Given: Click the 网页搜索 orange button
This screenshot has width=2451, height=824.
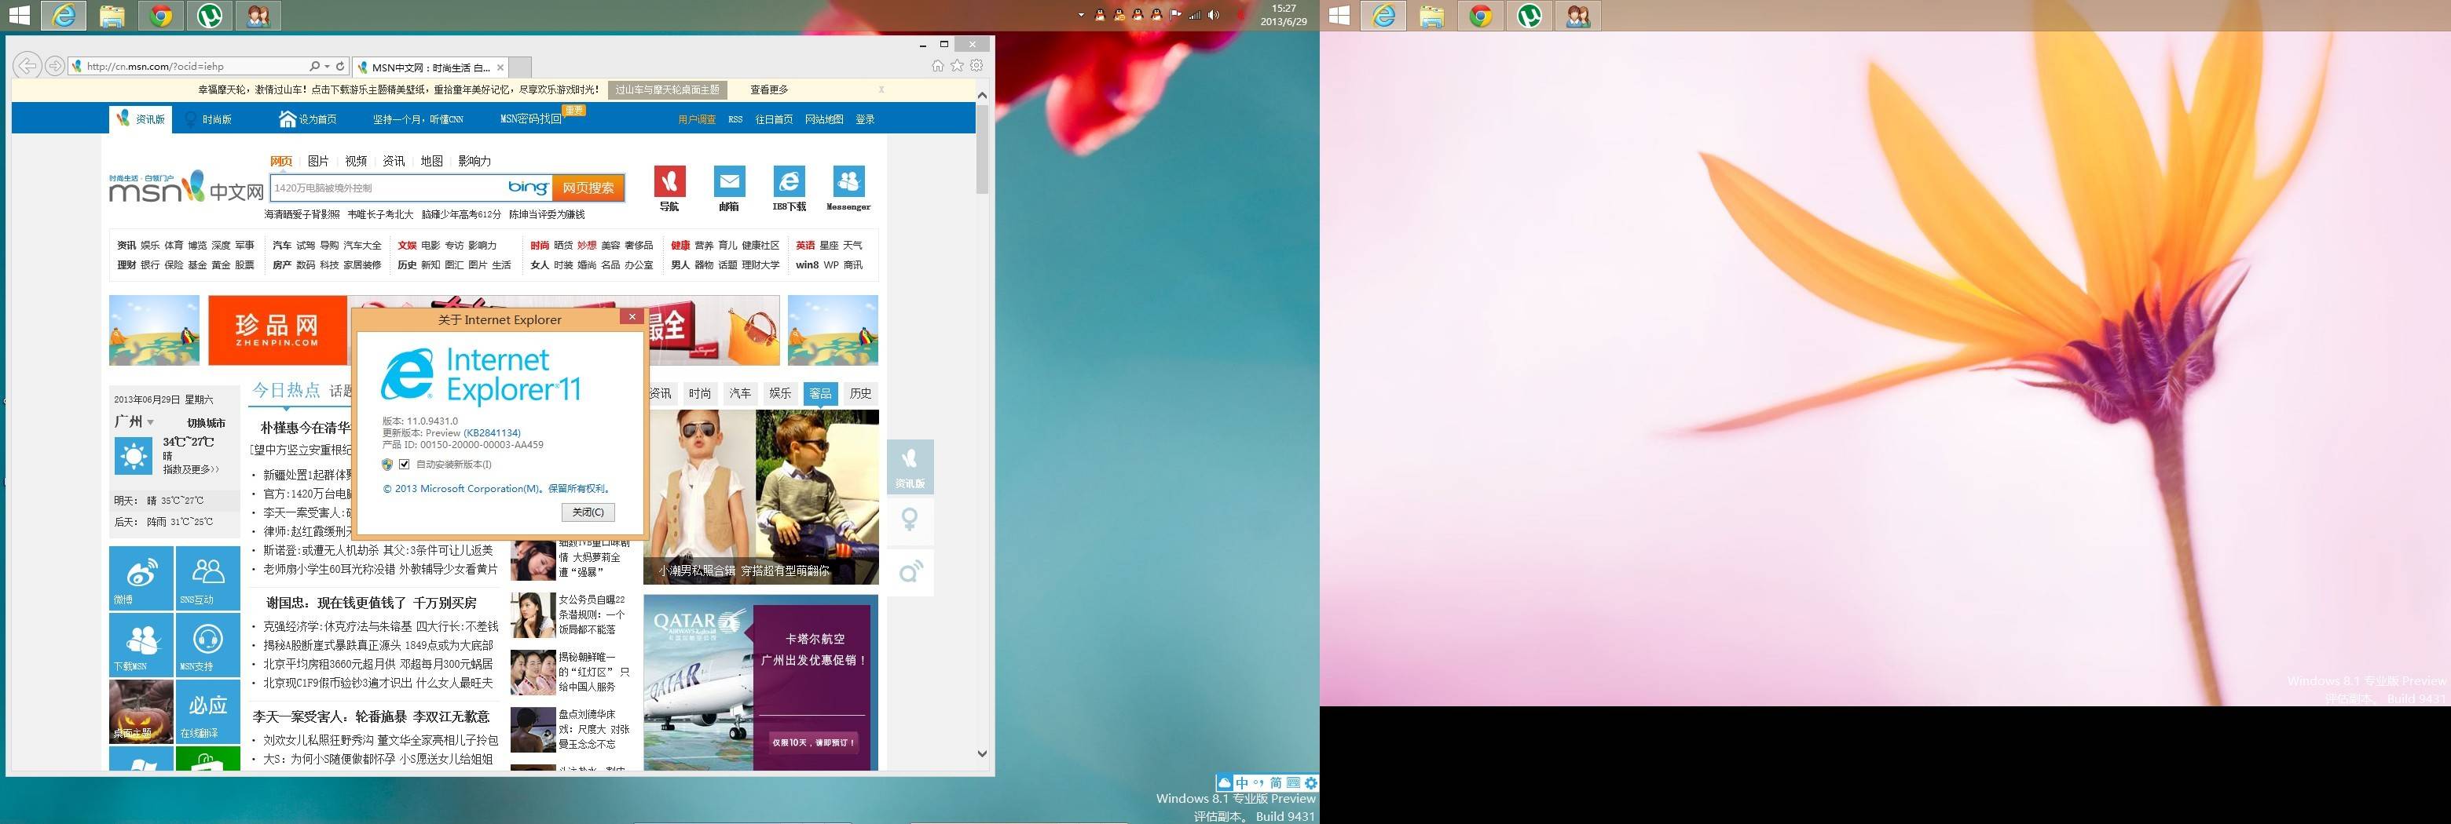Looking at the screenshot, I should tap(588, 188).
